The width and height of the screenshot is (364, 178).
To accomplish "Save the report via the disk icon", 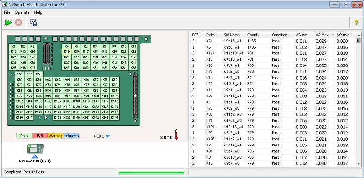I will pos(33,23).
